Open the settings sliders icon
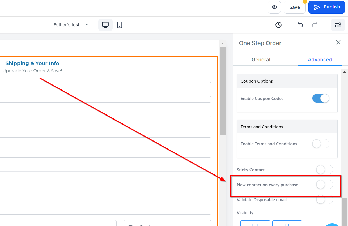348x226 pixels. click(x=338, y=25)
